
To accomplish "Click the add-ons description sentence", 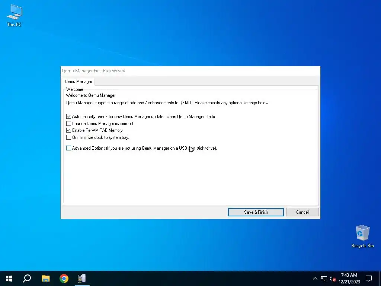I will 168,103.
